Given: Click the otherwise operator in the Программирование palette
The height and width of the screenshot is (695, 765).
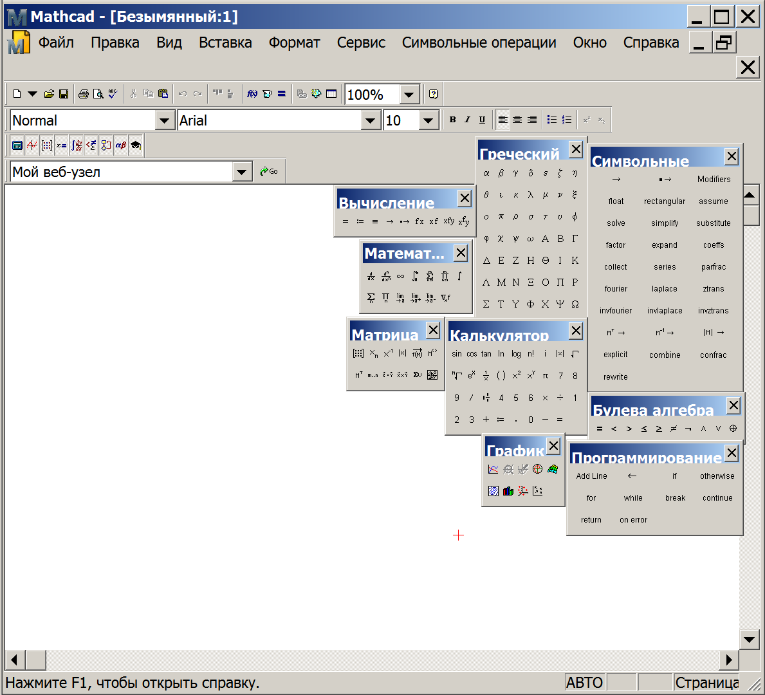Looking at the screenshot, I should coord(717,476).
